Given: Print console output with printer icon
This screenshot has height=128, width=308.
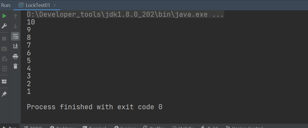Looking at the screenshot, I should 15,57.
